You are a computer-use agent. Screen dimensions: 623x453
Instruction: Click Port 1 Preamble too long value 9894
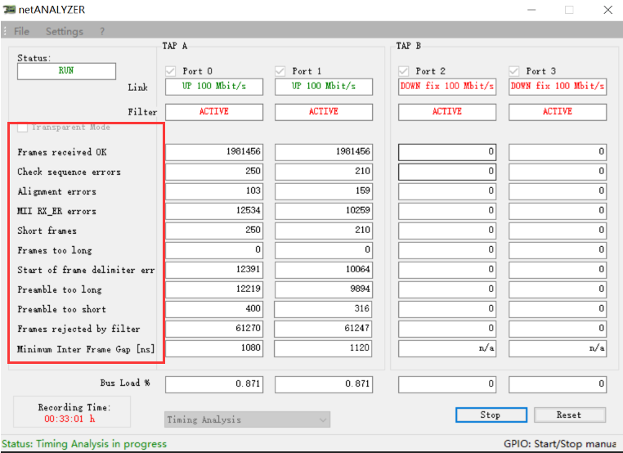(324, 289)
